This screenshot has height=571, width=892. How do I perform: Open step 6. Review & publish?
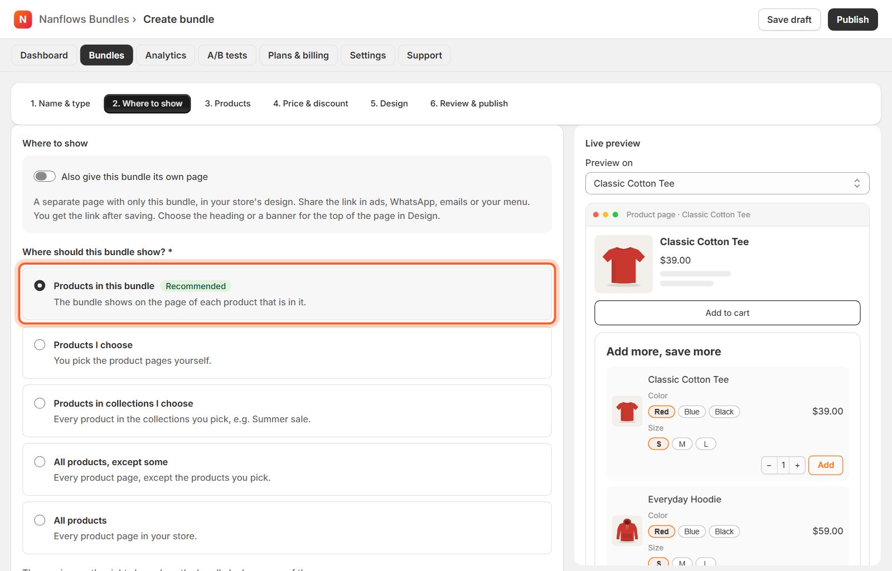(x=469, y=104)
